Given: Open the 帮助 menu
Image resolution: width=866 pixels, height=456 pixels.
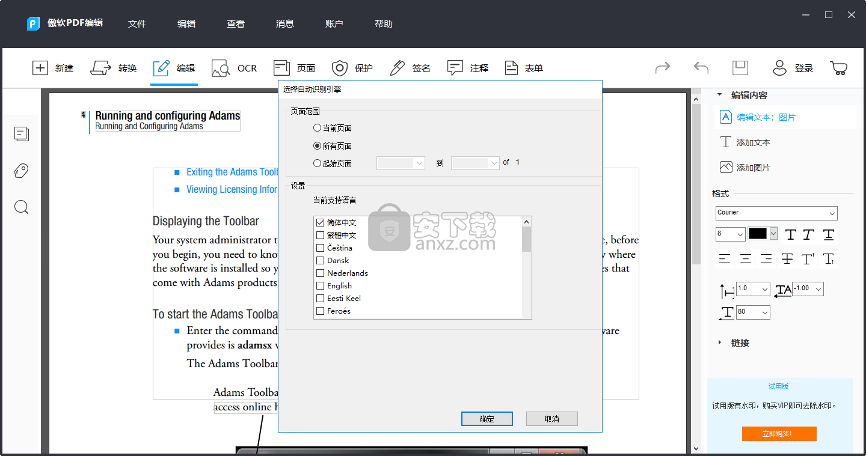Looking at the screenshot, I should 384,23.
